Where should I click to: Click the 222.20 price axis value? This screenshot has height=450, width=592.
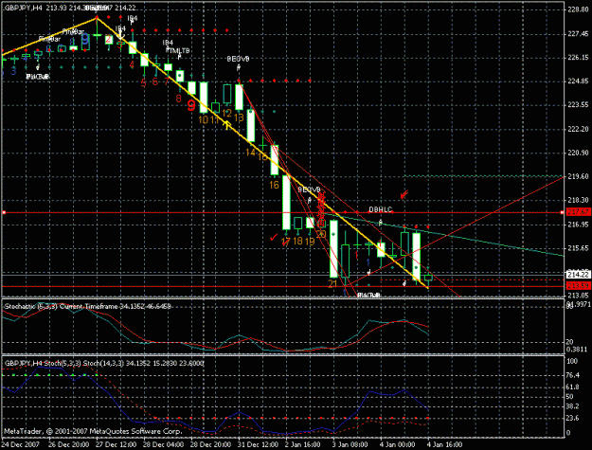(578, 129)
